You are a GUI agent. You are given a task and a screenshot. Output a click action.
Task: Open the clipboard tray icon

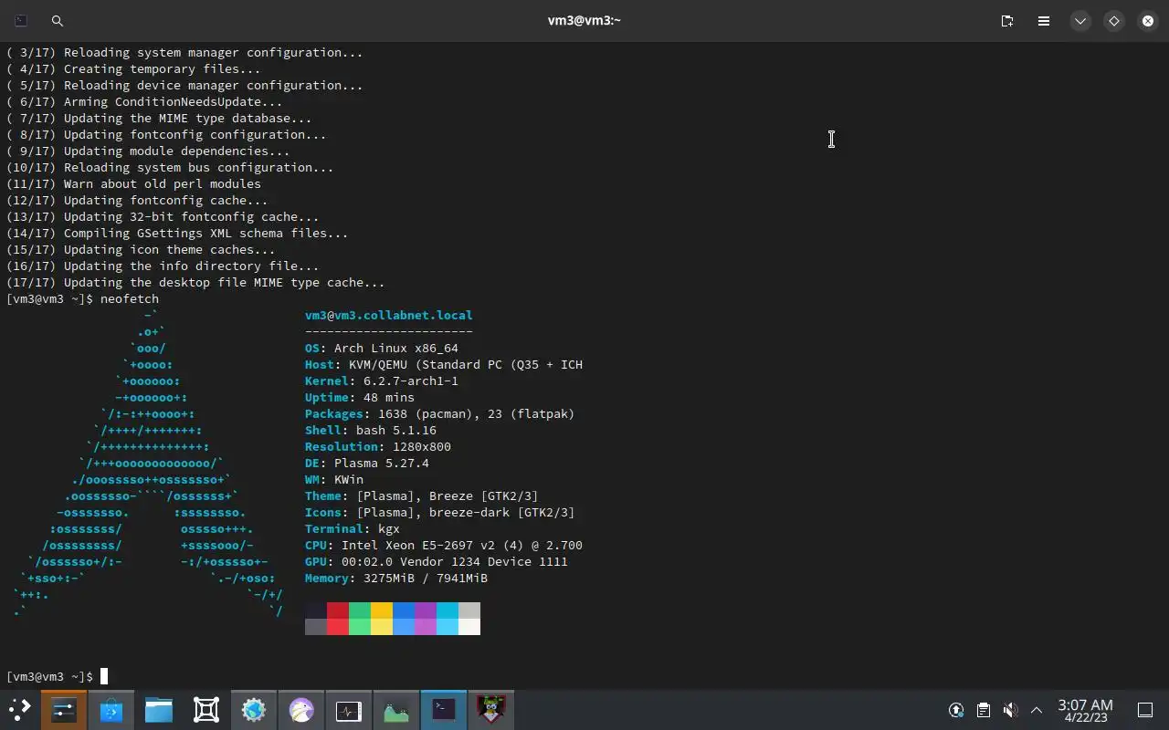click(983, 710)
